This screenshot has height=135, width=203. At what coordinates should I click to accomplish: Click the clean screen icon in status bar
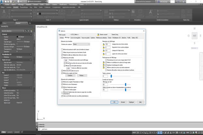point(199,132)
